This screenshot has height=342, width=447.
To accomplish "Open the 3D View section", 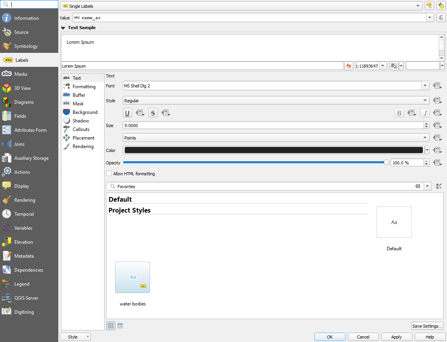I will tap(29, 88).
